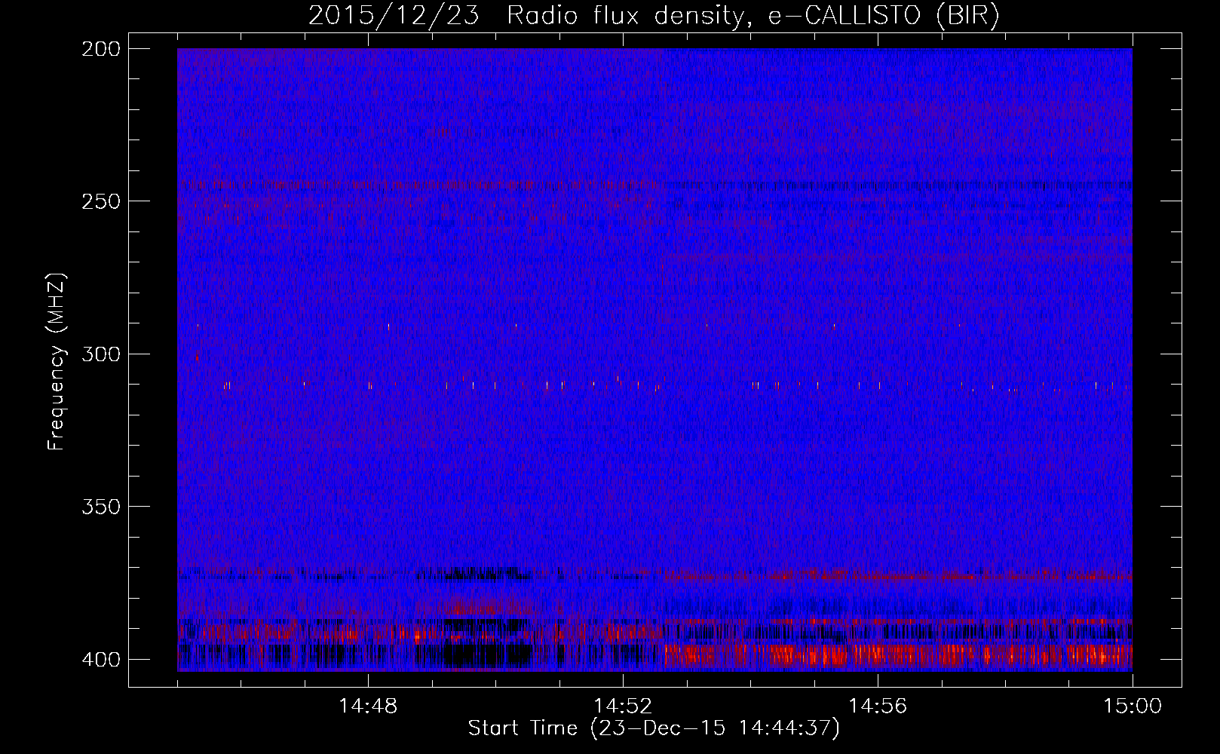Click the plot title '2015/12/23 Radio flux density, e-CALLISTO (BIR)'
This screenshot has width=1220, height=754.
(x=654, y=15)
